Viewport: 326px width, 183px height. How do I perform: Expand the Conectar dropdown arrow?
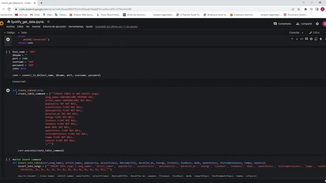(x=303, y=33)
